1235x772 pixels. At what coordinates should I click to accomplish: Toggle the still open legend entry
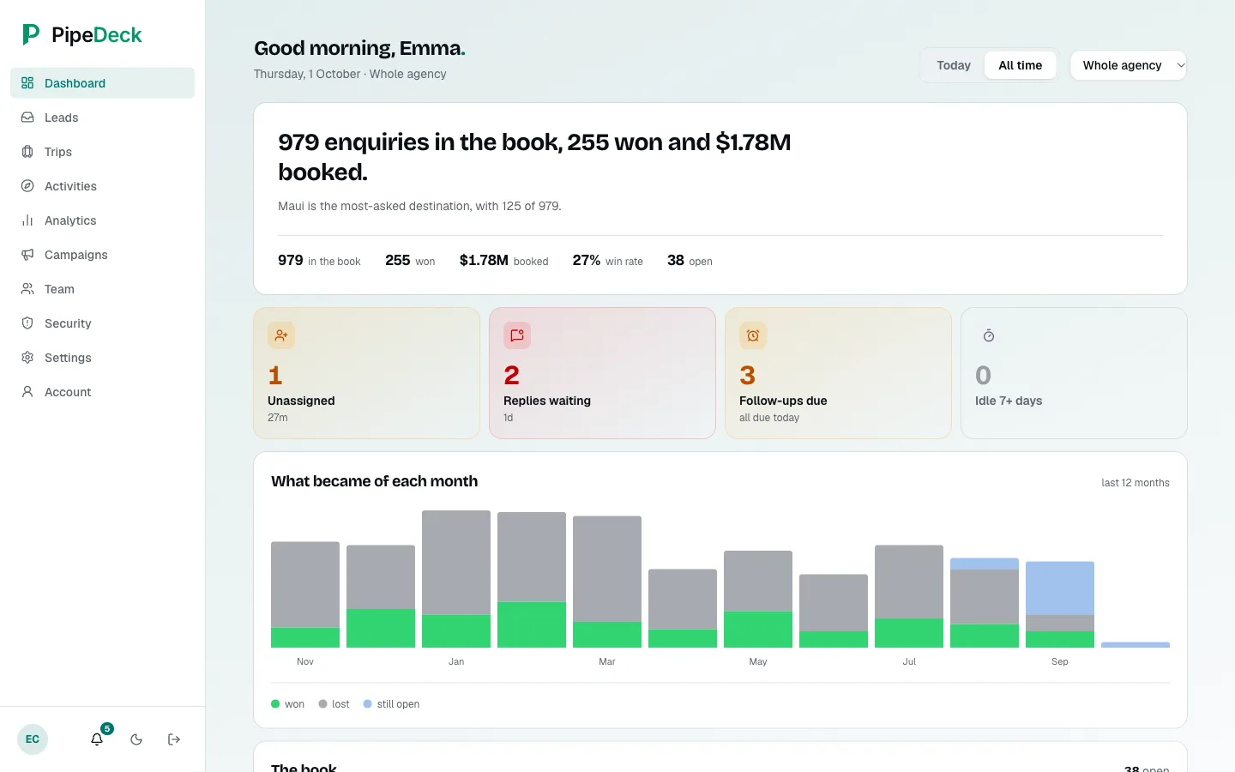pyautogui.click(x=391, y=704)
